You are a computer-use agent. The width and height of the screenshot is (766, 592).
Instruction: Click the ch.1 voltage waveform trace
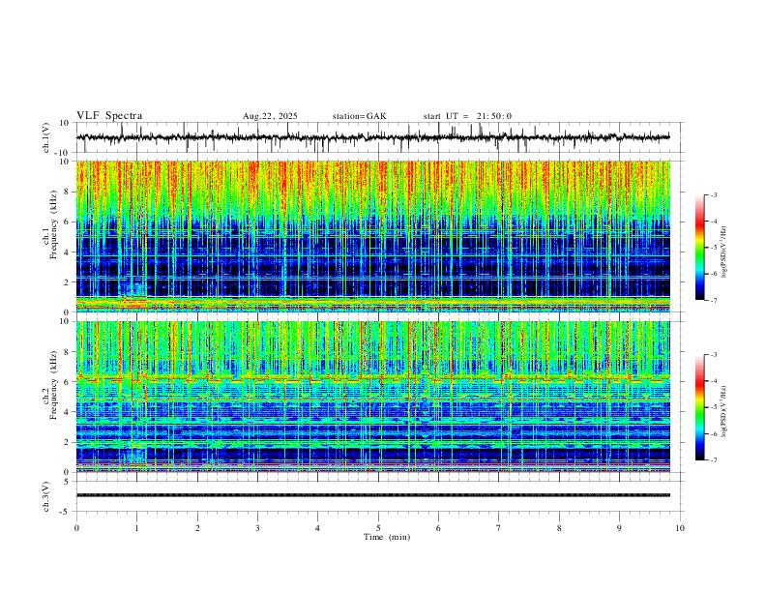click(373, 137)
